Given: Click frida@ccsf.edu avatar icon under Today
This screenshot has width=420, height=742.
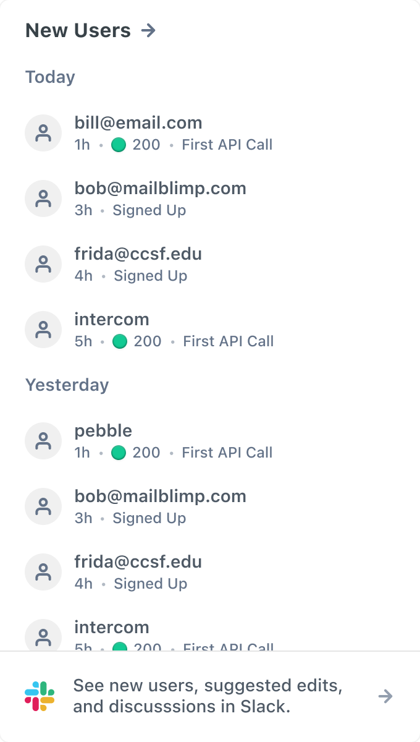Looking at the screenshot, I should click(x=43, y=264).
